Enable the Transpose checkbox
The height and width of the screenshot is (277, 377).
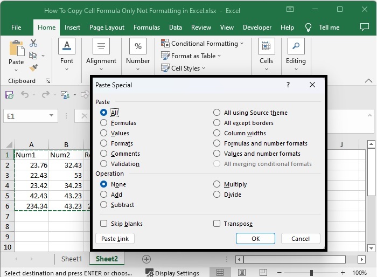(217, 224)
